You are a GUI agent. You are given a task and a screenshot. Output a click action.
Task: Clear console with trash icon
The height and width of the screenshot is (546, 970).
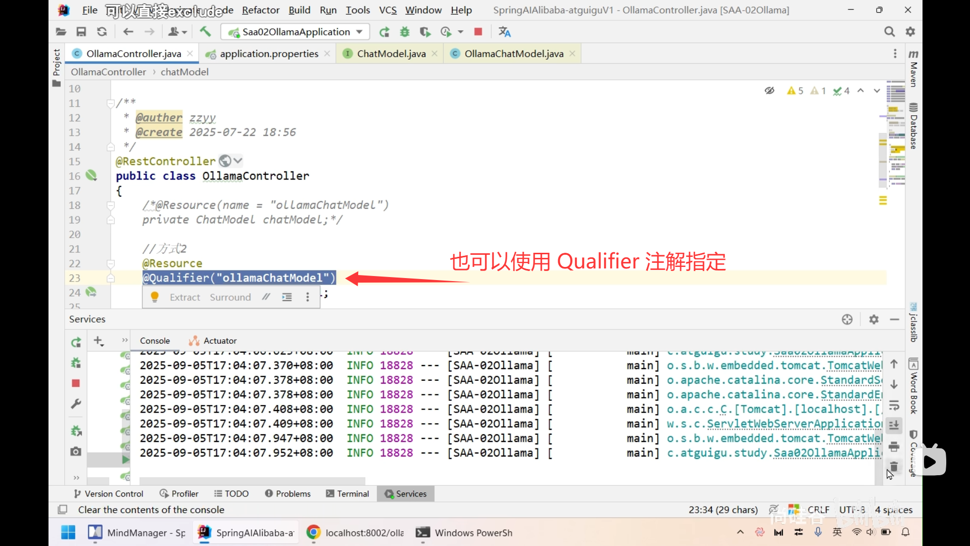(x=894, y=466)
